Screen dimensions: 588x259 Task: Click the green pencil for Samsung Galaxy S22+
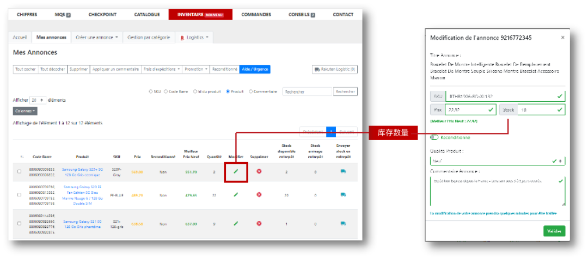236,171
